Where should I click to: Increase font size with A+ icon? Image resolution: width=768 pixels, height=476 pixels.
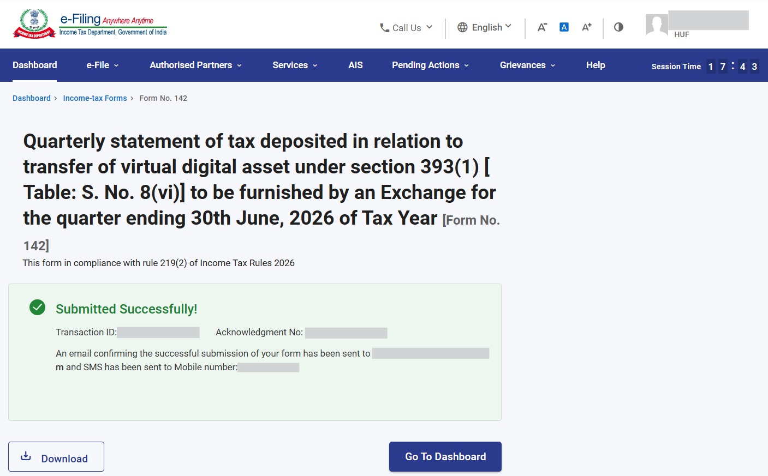(587, 27)
